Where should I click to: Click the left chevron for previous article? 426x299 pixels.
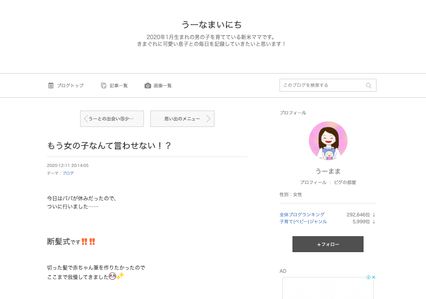tap(86, 119)
